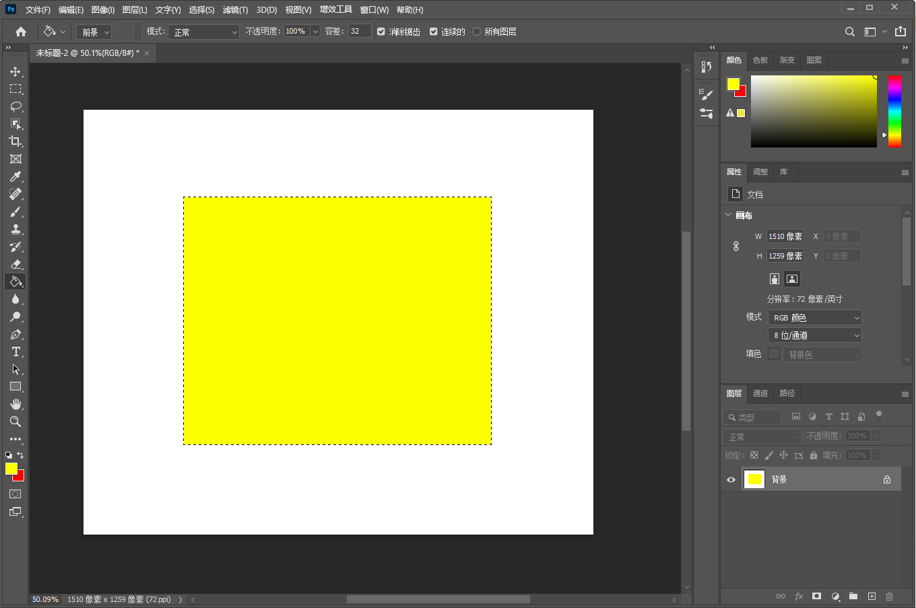Pick a color in the Color panel field
The width and height of the screenshot is (916, 608).
pos(814,111)
